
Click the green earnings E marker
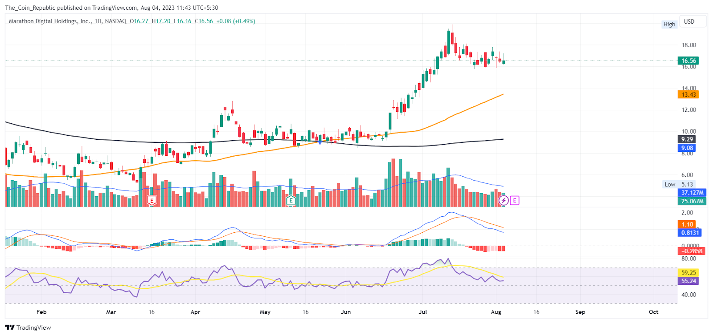coord(291,201)
